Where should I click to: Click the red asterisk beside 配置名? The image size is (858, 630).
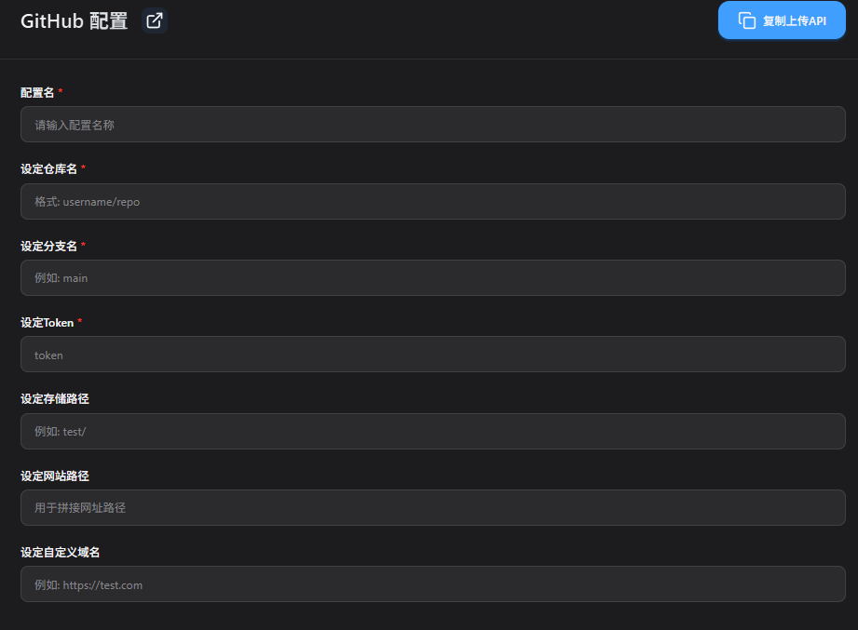pyautogui.click(x=60, y=92)
